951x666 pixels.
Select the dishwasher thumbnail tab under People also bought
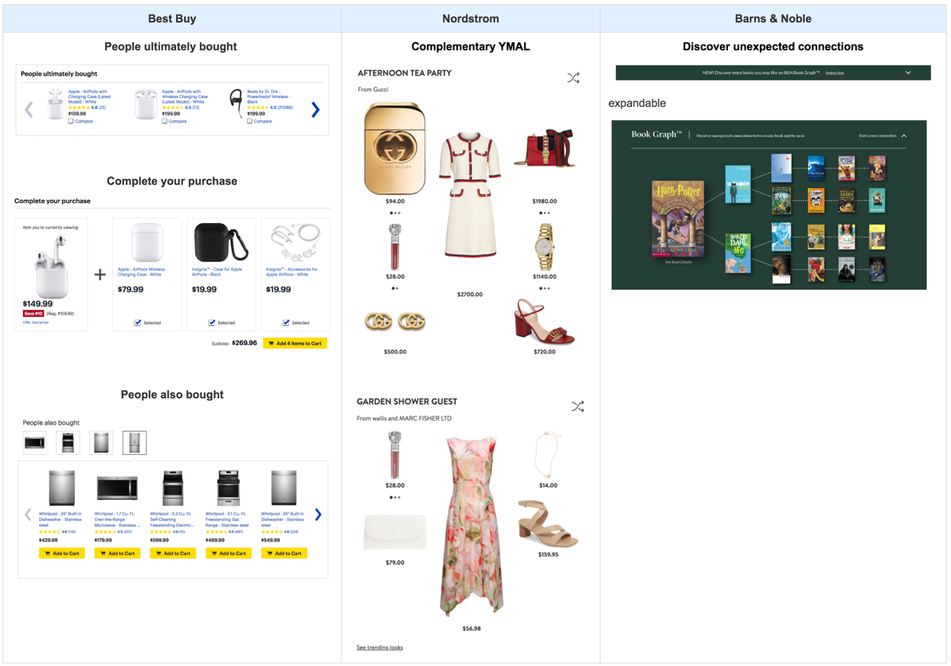tap(101, 443)
